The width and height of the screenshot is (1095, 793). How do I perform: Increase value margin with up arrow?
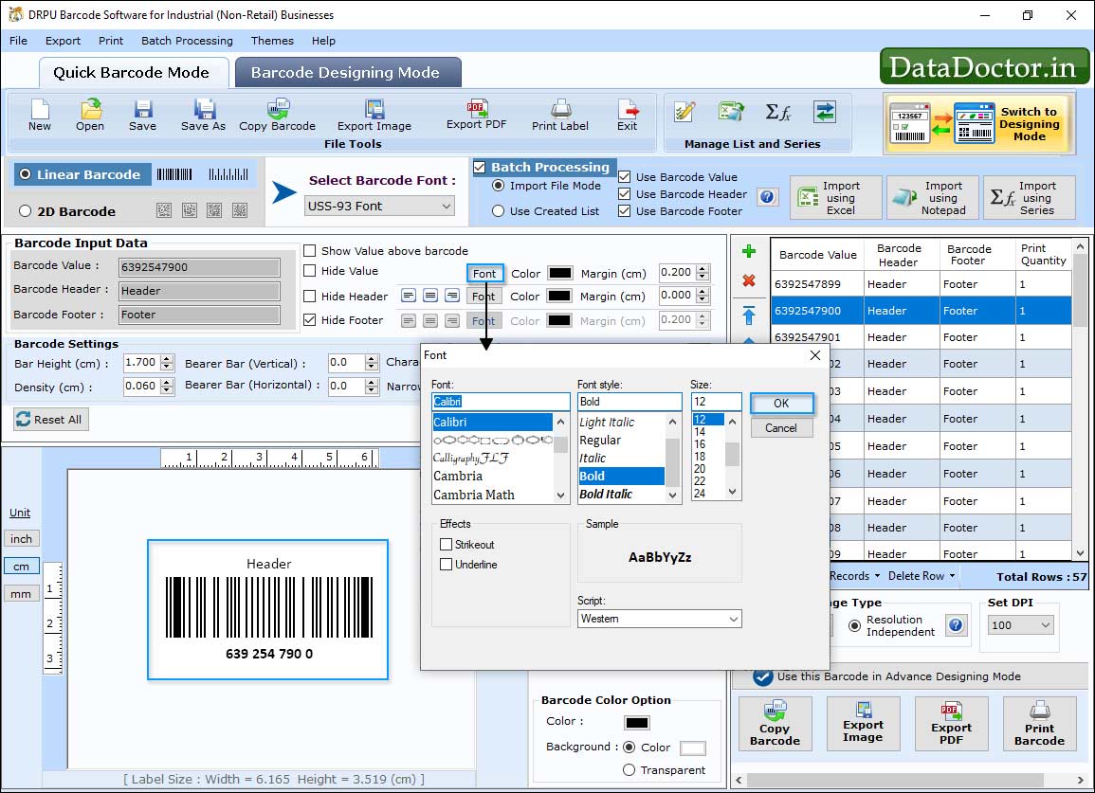[x=703, y=269]
